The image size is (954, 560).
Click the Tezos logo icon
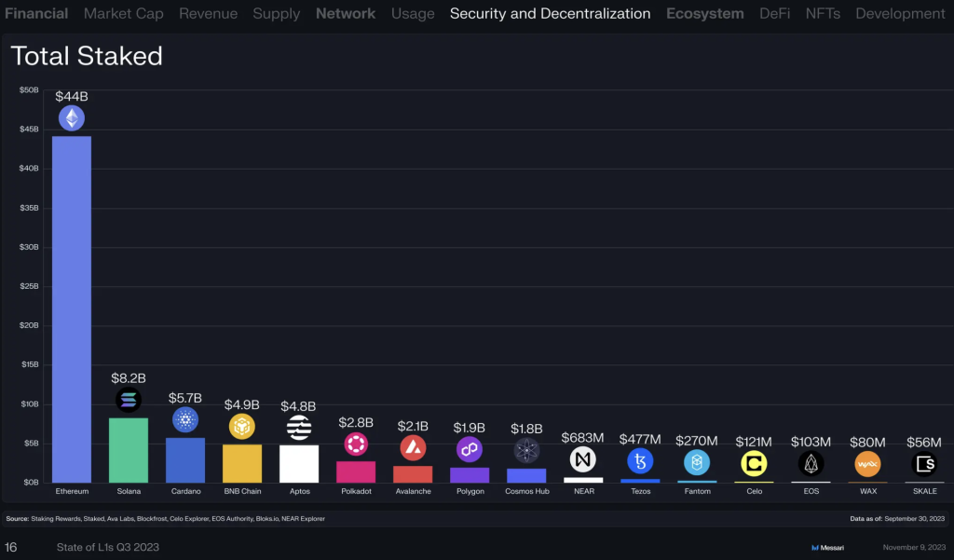[x=640, y=461]
